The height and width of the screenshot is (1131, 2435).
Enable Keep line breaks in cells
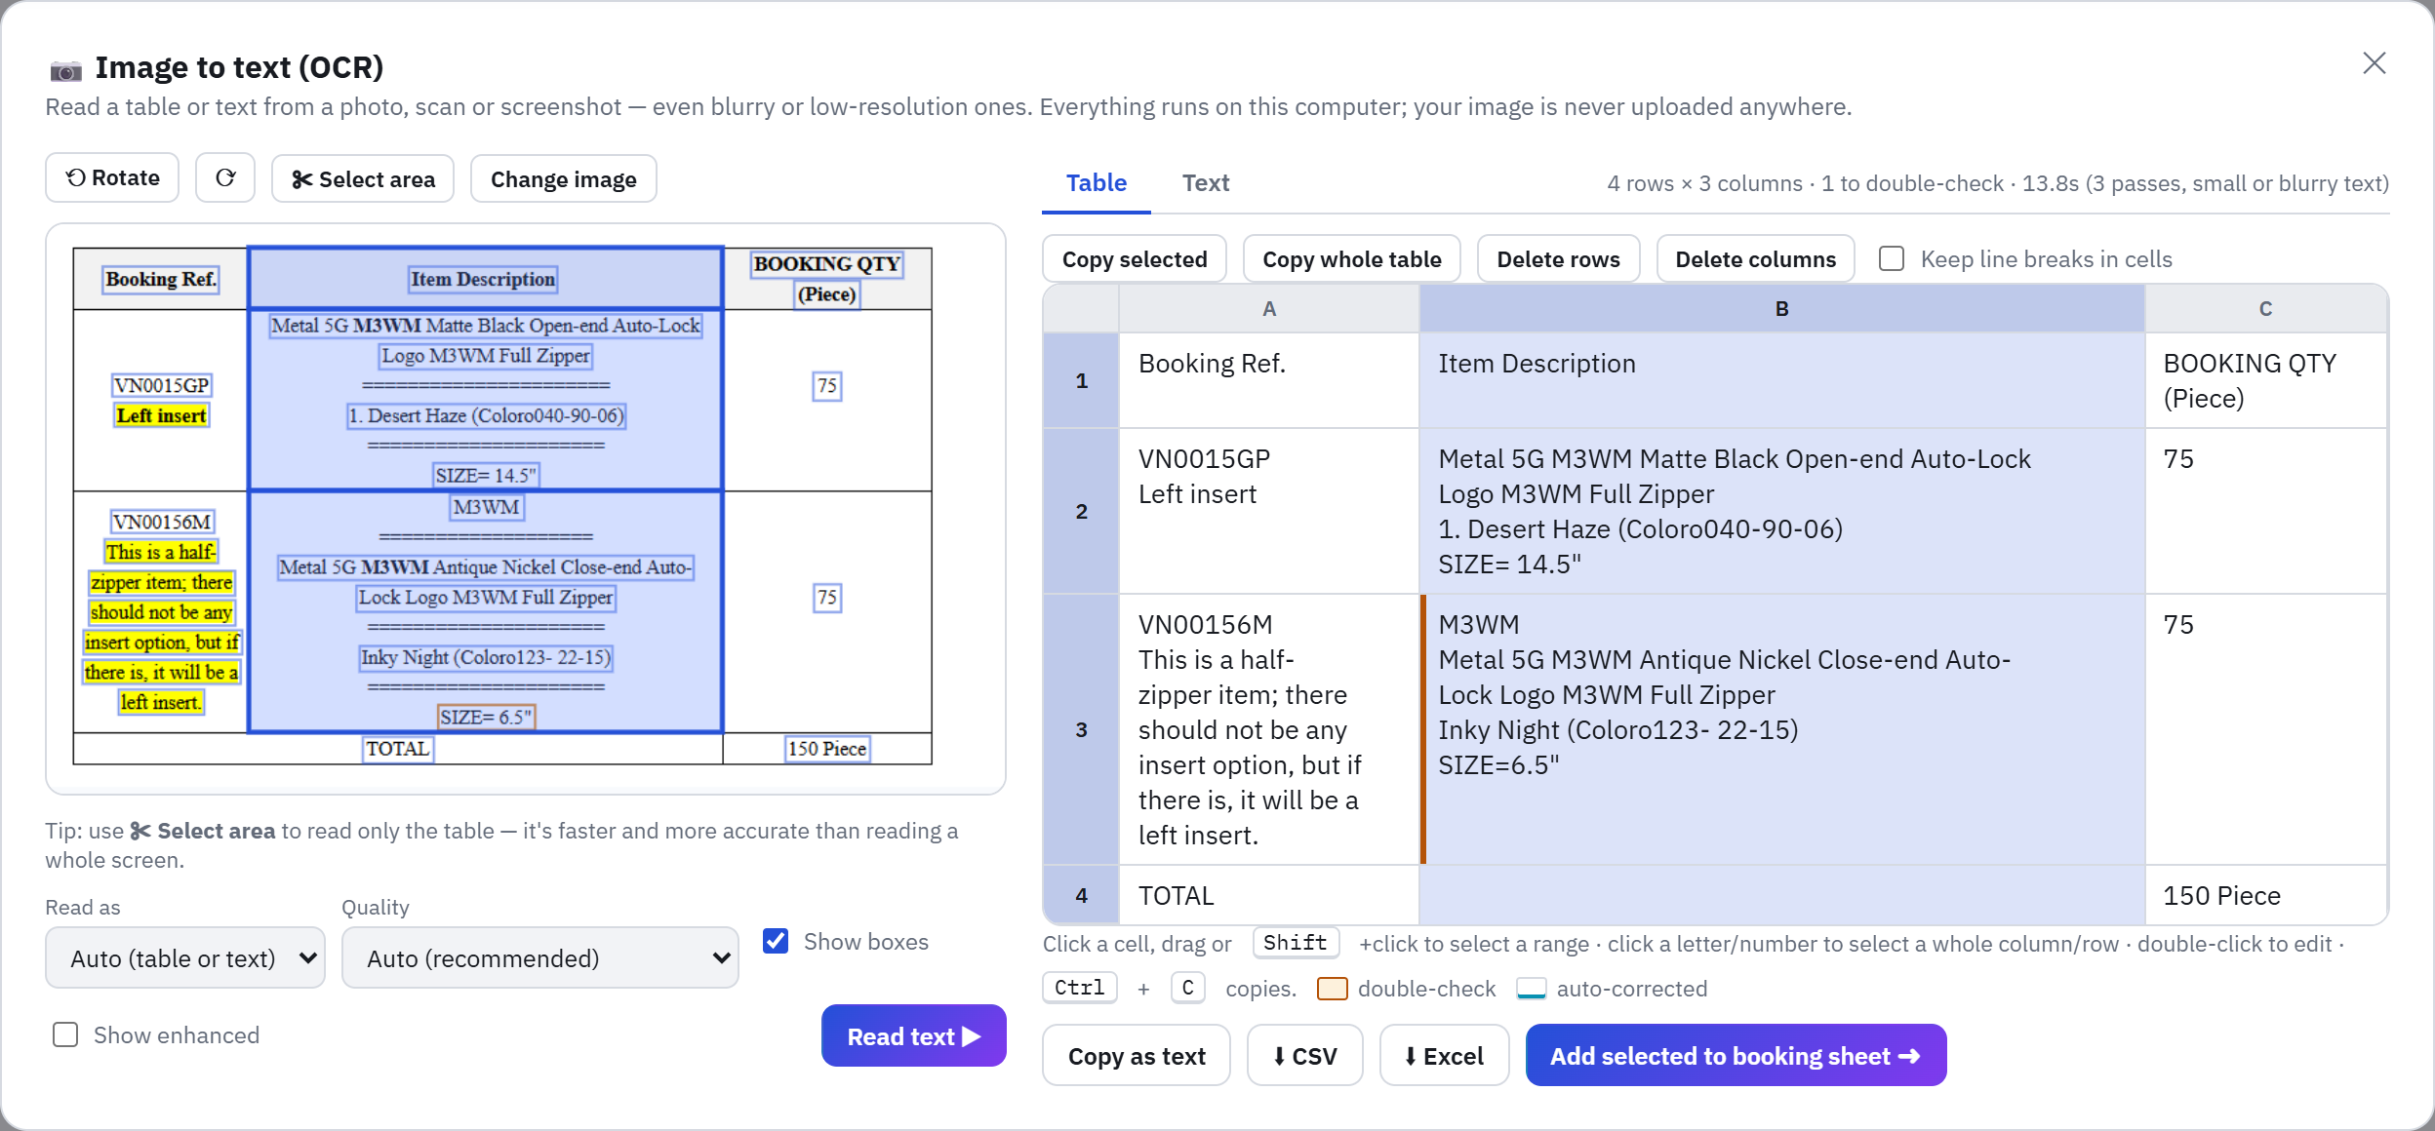click(x=1892, y=259)
